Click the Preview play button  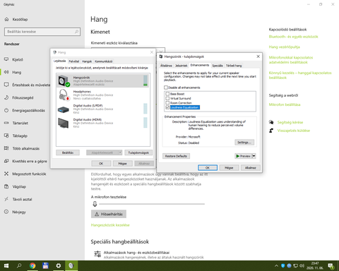pyautogui.click(x=244, y=156)
